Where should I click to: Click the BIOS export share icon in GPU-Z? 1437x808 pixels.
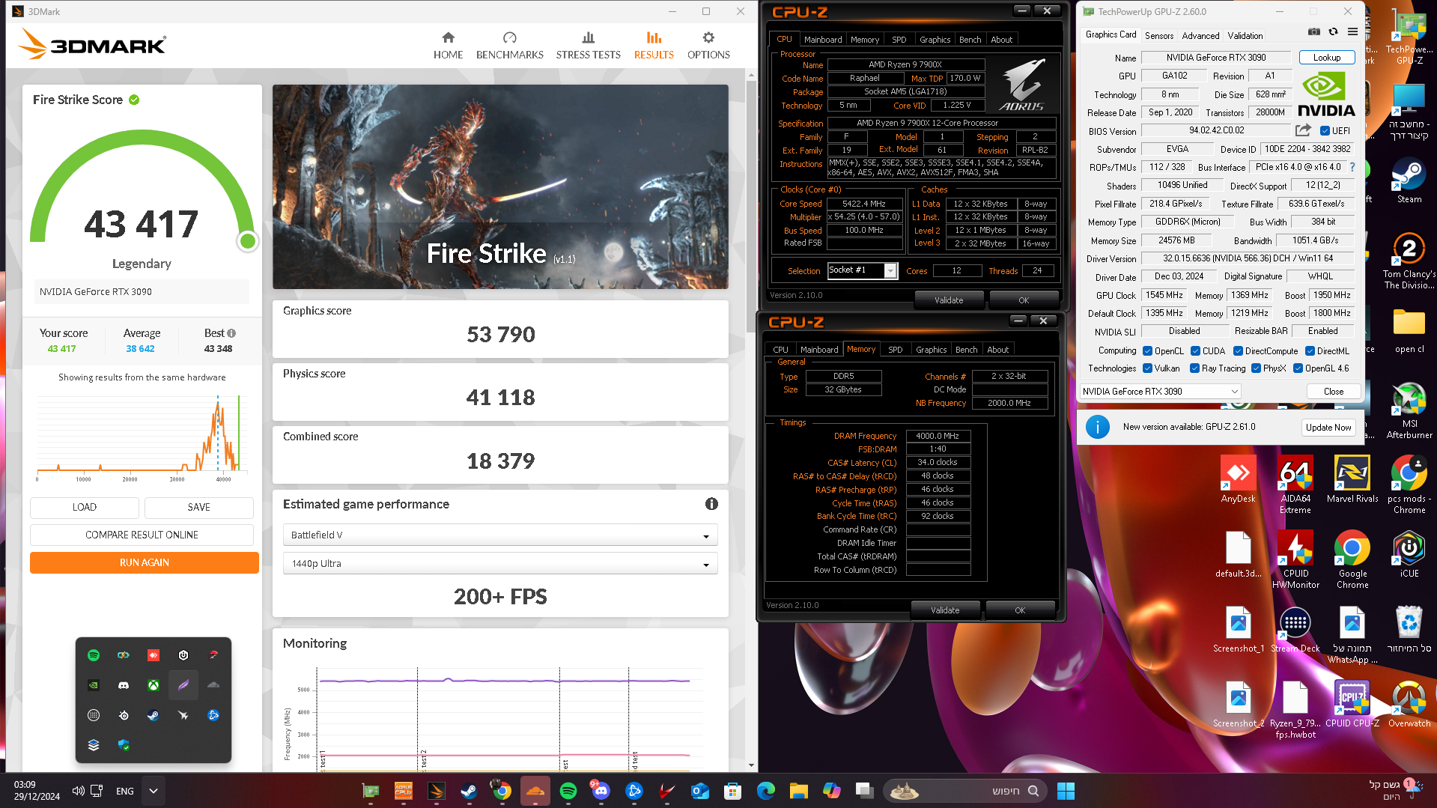[x=1303, y=130]
